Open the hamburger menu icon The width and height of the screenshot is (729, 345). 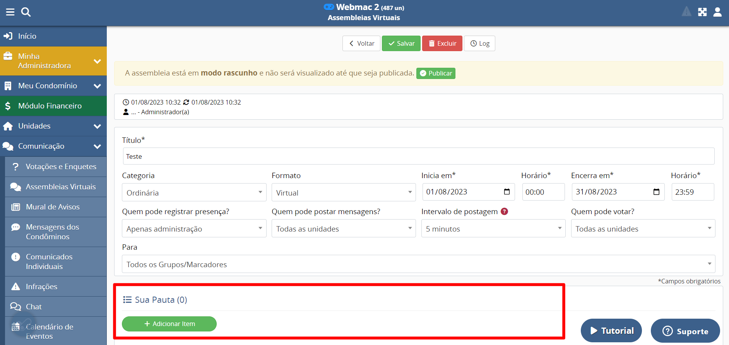click(x=10, y=12)
